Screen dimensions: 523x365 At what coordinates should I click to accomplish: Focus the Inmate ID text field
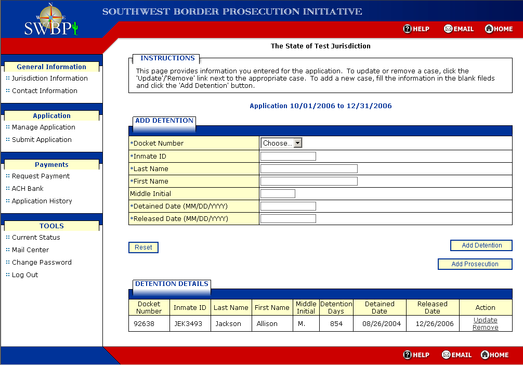tap(288, 156)
